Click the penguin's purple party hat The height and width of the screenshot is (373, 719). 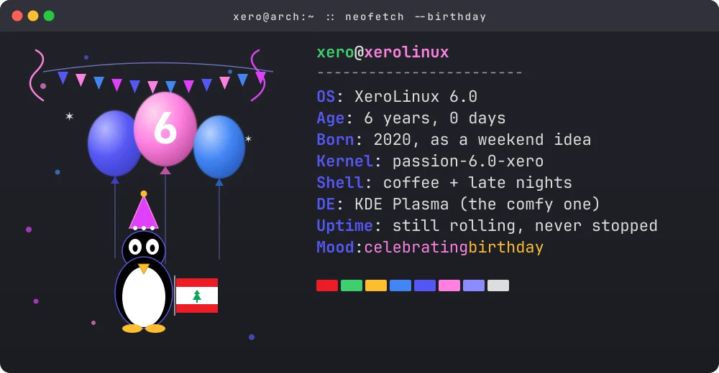144,211
